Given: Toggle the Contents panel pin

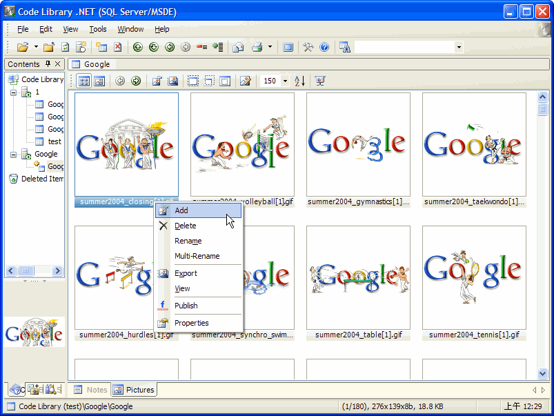Looking at the screenshot, I should tap(48, 64).
